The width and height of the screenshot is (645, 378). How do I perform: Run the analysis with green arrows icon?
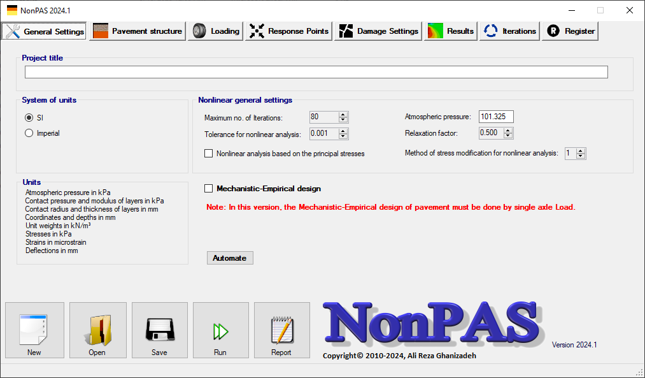220,330
